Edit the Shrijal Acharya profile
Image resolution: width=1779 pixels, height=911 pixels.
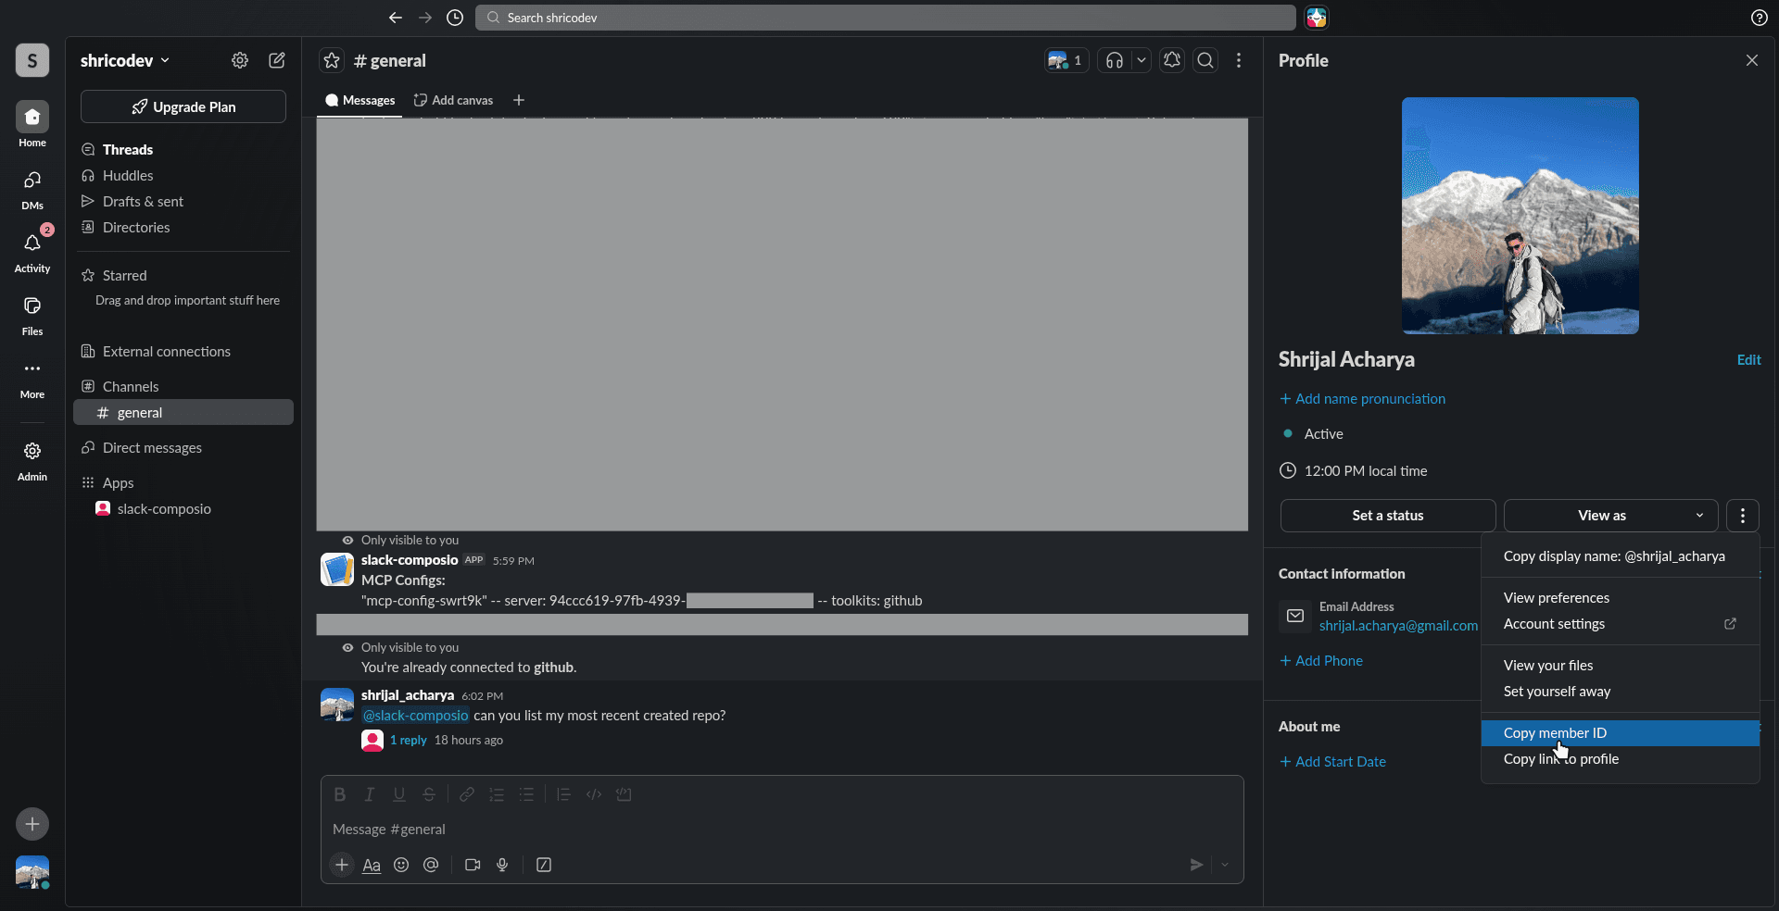[x=1748, y=360]
